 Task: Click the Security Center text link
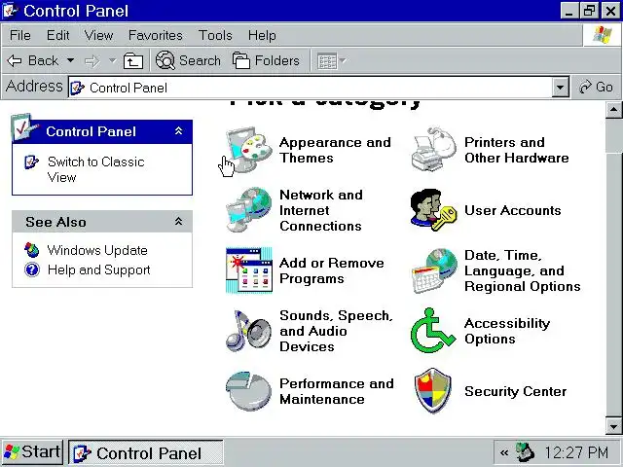pos(515,391)
